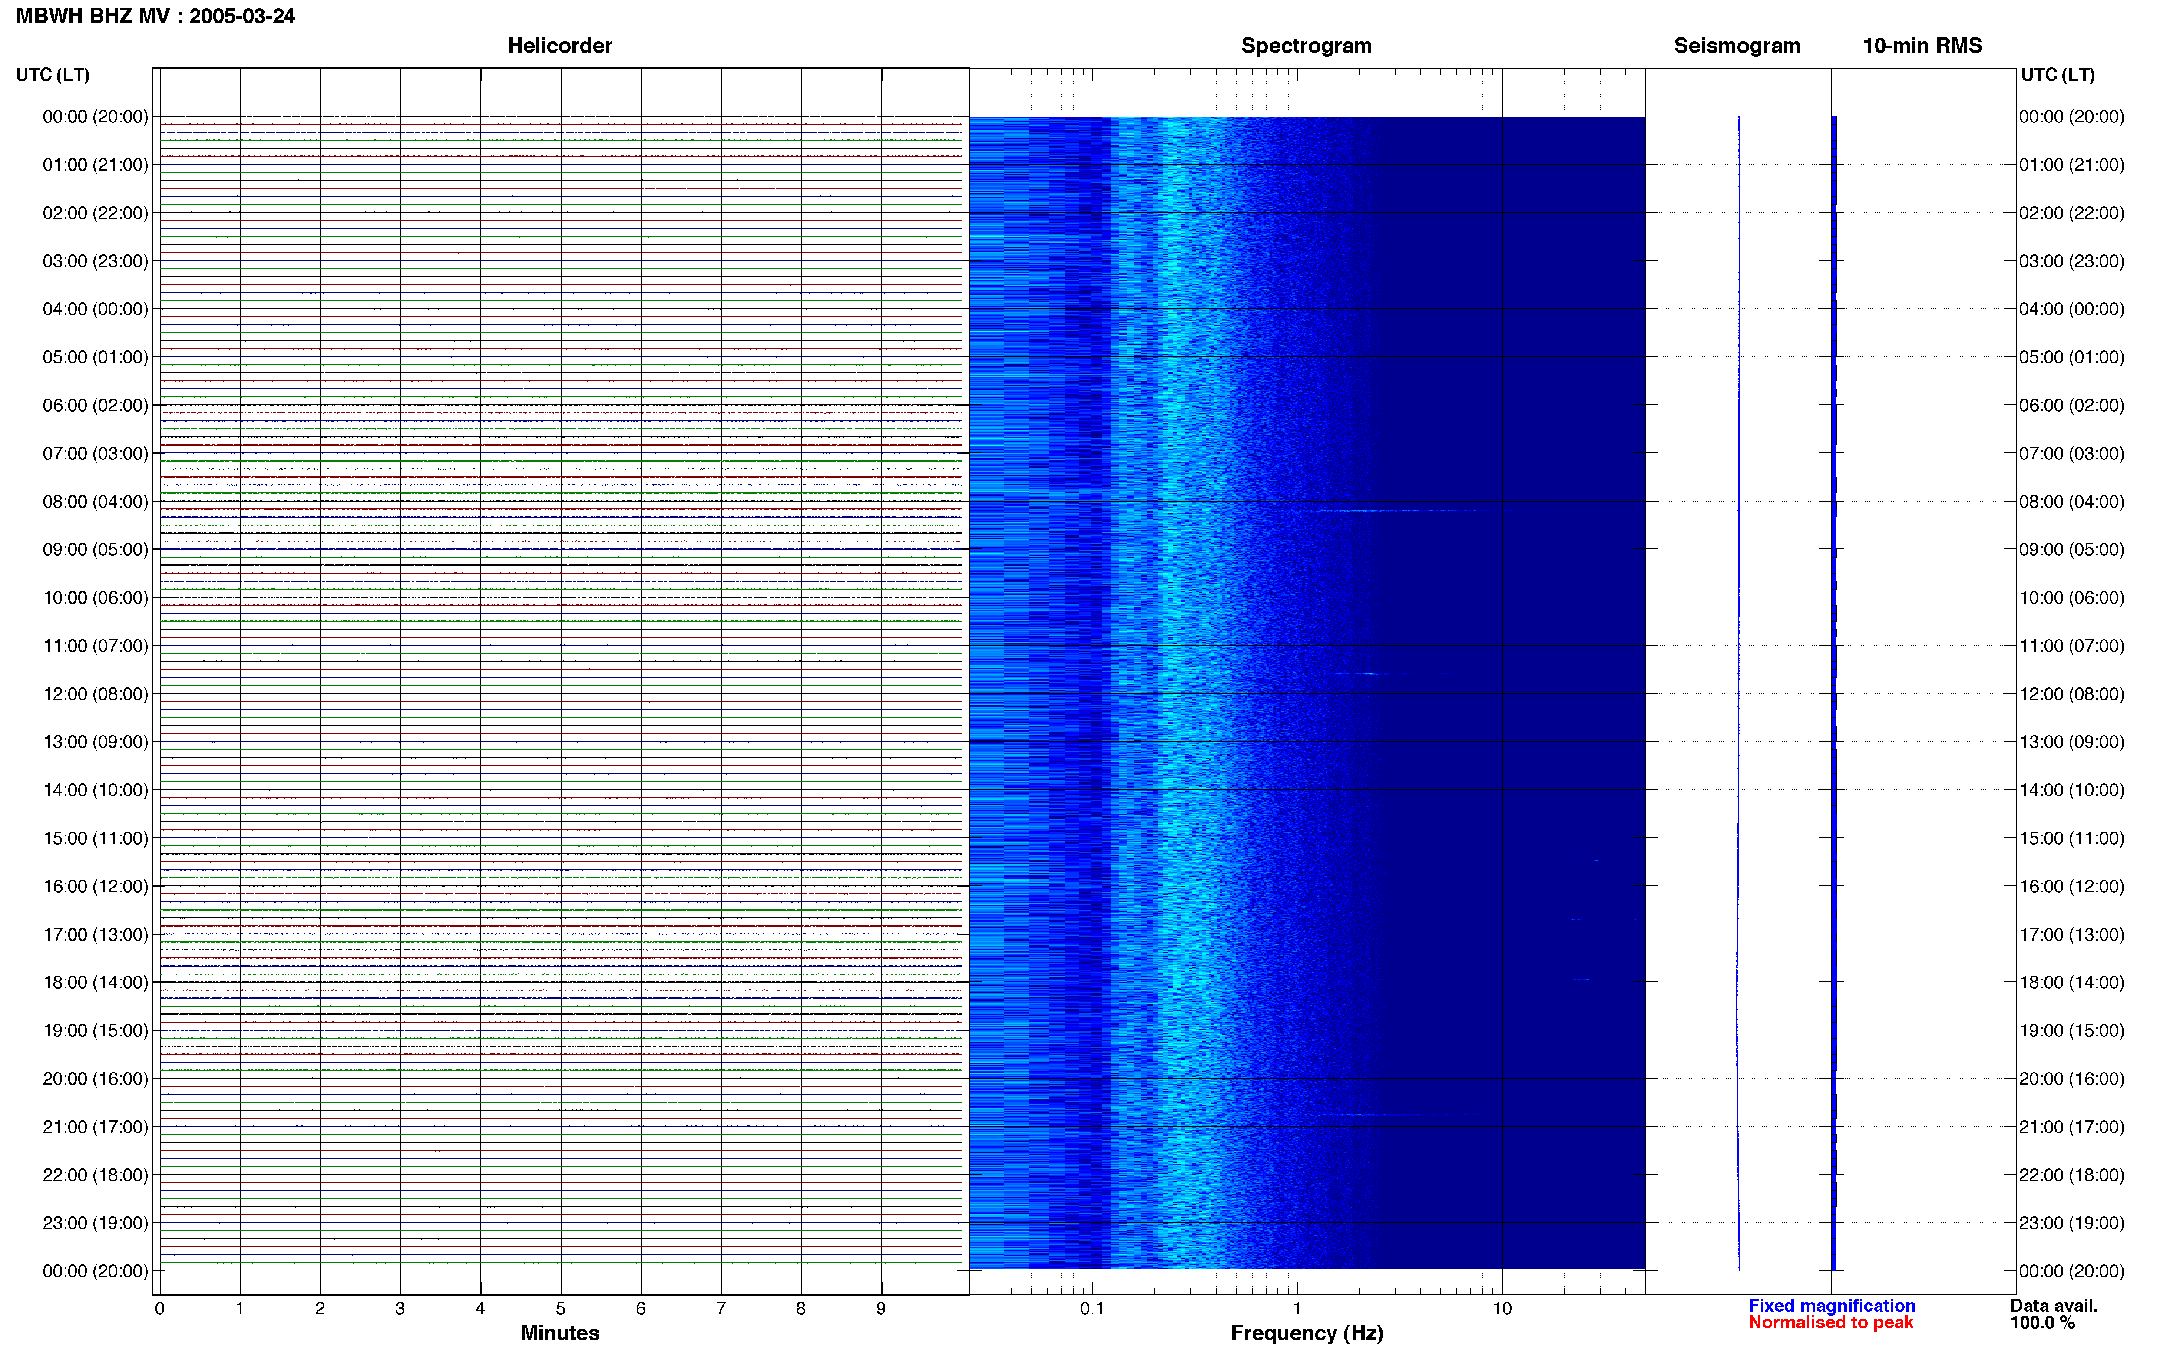Click the 23:00 (19:00) label right of RMS panel
Screen dimensions: 2180x1363
[x=2072, y=1223]
